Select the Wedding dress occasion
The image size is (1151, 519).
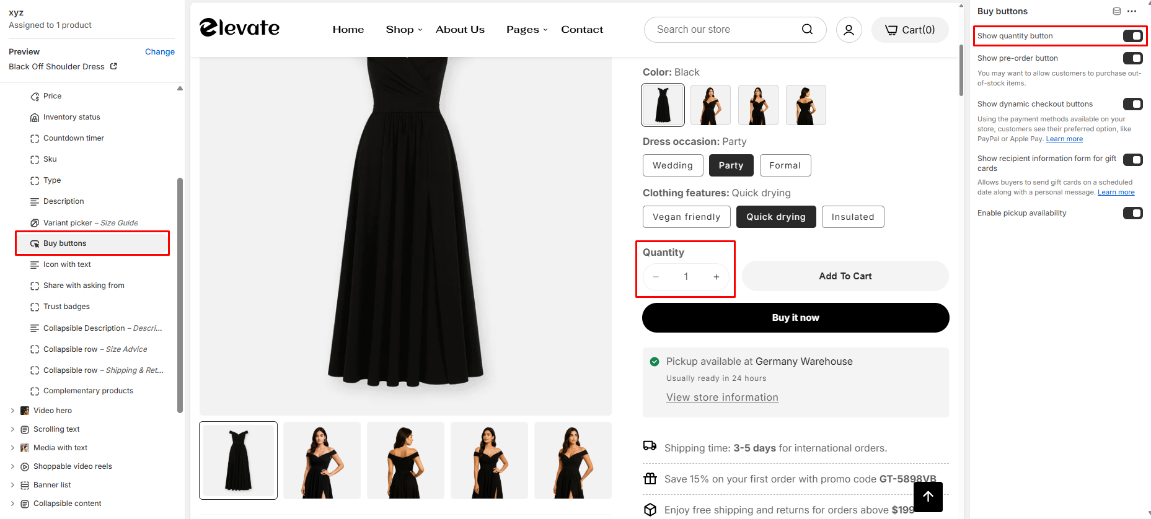pyautogui.click(x=673, y=165)
